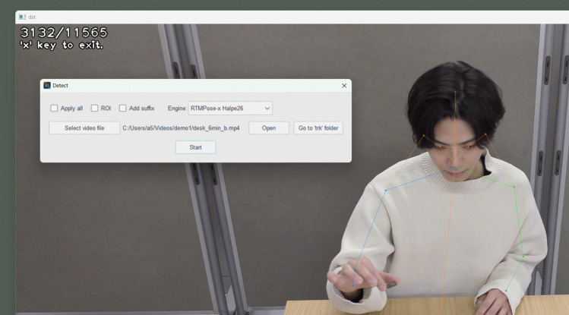Check the Add suffix option
The image size is (569, 315).
[122, 108]
